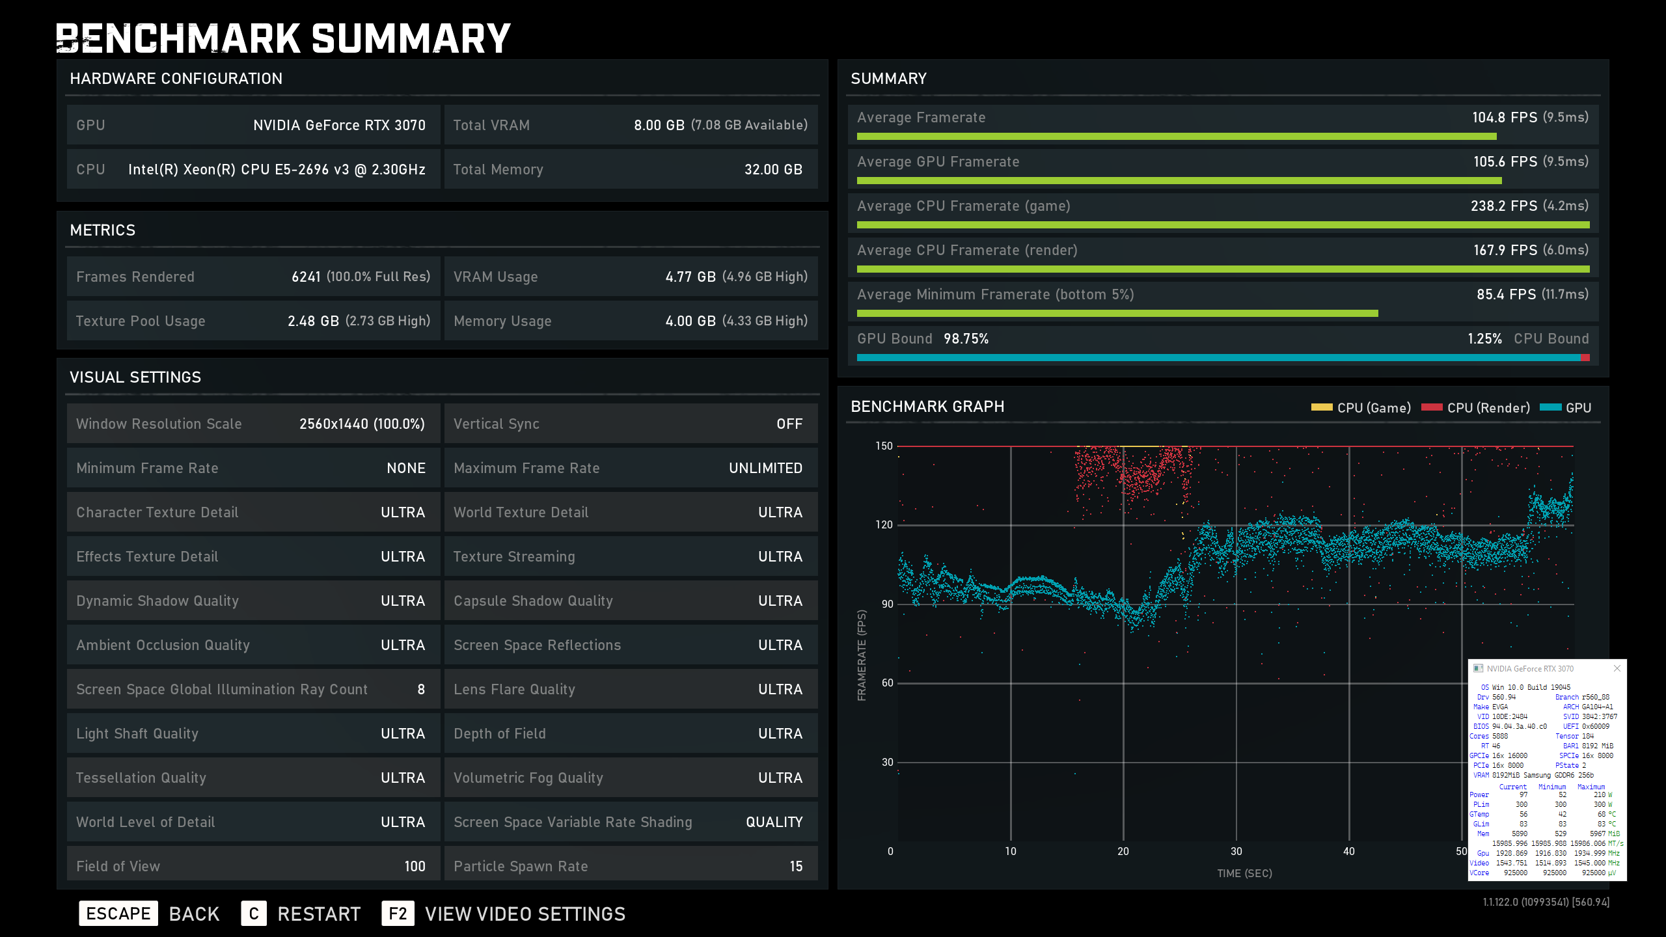Image resolution: width=1666 pixels, height=937 pixels.
Task: Click the GPU Bound 98.75% value
Action: (966, 338)
